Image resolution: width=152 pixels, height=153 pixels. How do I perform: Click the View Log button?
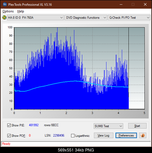(x=104, y=136)
